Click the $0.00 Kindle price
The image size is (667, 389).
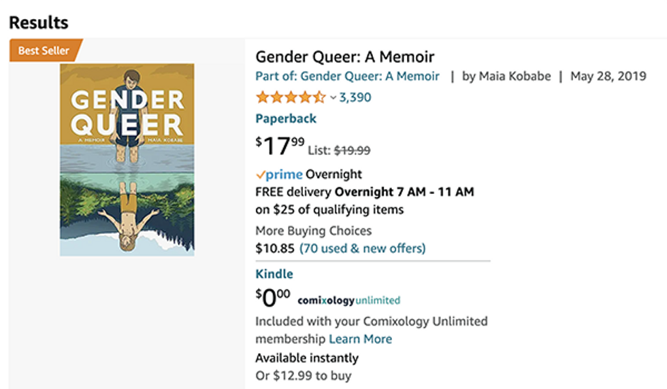[x=273, y=297]
